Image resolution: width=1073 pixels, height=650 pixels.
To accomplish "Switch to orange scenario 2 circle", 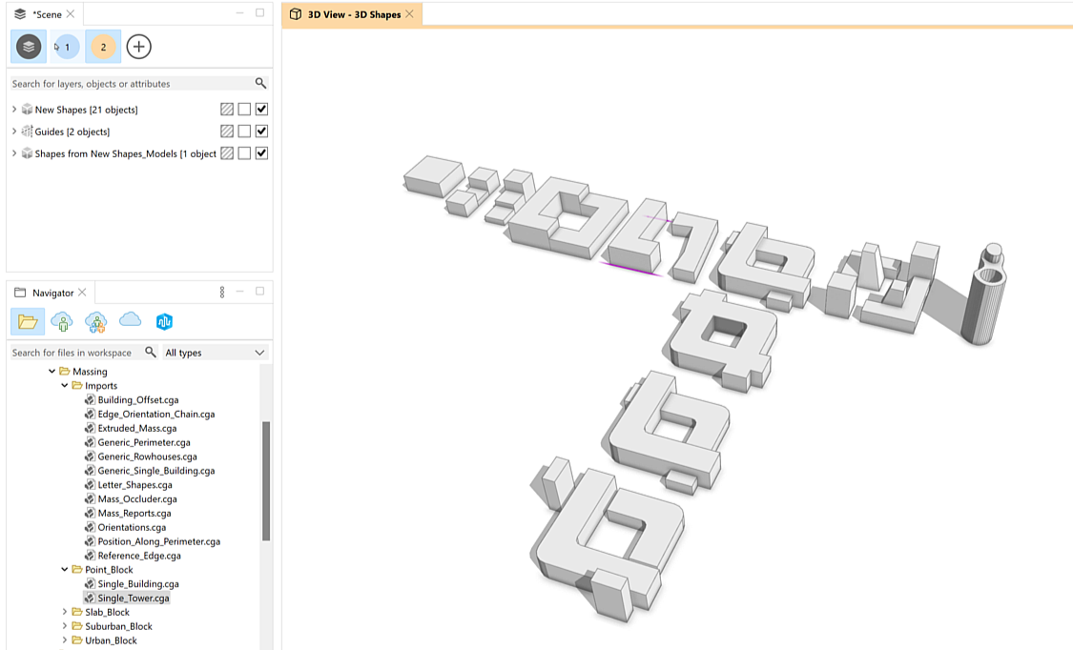I will point(103,47).
